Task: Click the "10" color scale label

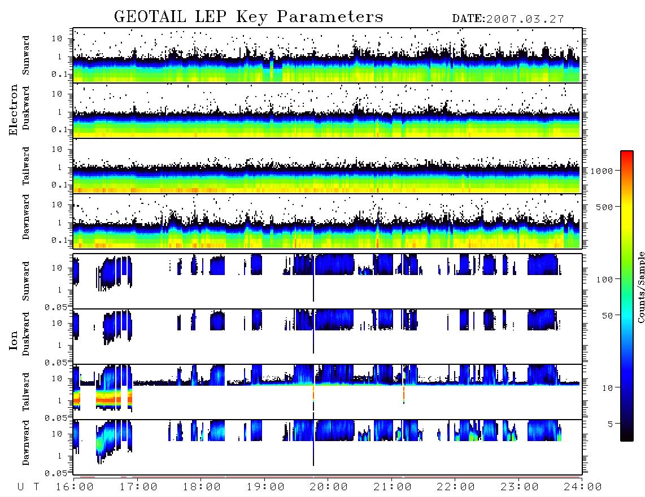Action: pyautogui.click(x=607, y=388)
